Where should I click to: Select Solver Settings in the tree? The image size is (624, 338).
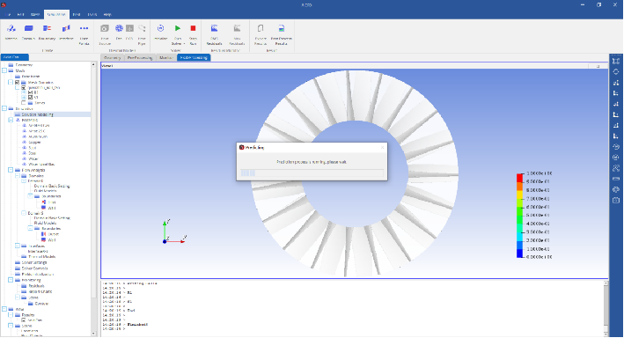click(x=34, y=263)
